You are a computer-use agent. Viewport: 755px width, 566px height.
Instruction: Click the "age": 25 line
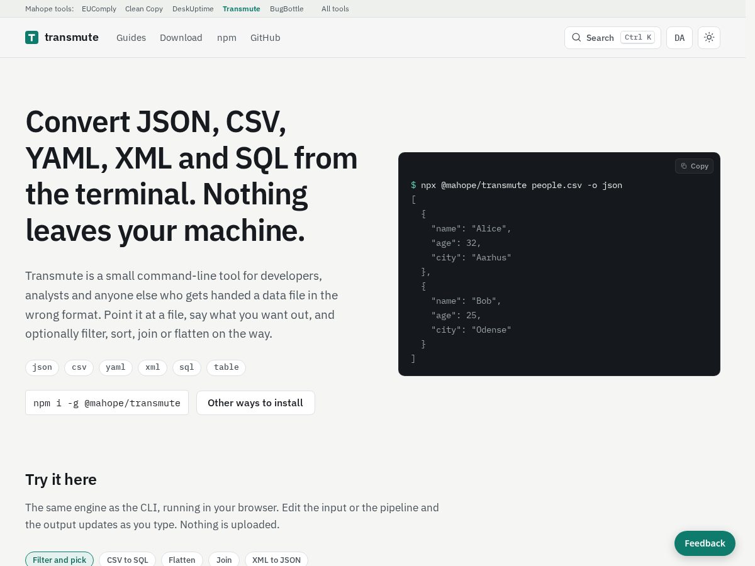(x=456, y=315)
